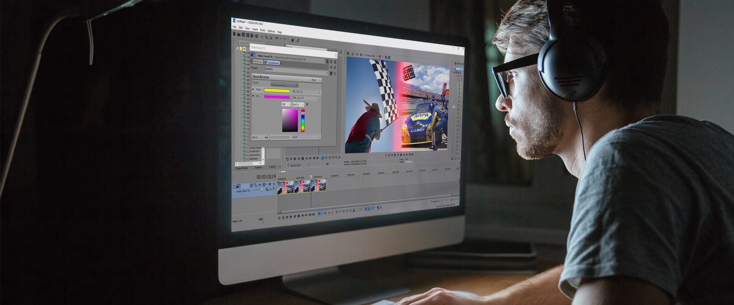Click the magenta Ink color swatch
Screen dimensions: 734x305
[277, 97]
